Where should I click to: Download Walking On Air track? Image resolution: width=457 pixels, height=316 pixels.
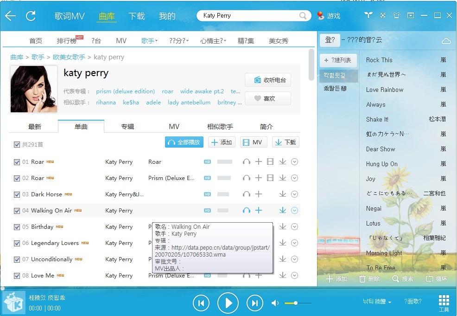282,210
